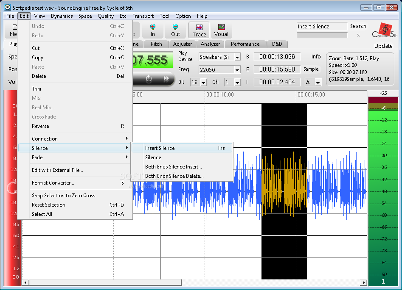Choose Select All
The width and height of the screenshot is (402, 290).
[76, 214]
